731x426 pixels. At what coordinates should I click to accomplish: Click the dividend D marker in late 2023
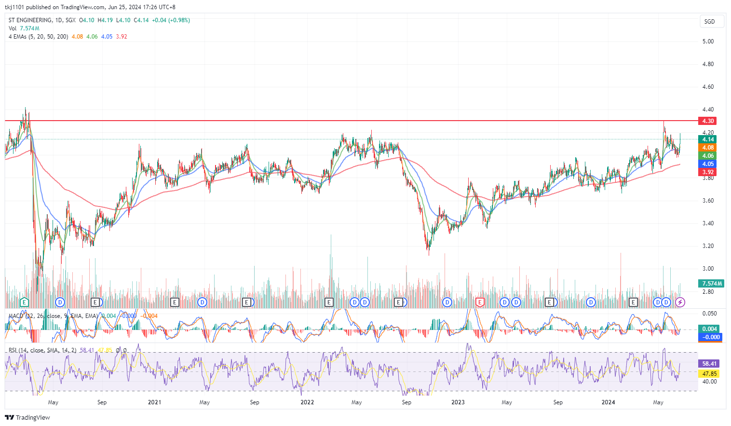(591, 302)
